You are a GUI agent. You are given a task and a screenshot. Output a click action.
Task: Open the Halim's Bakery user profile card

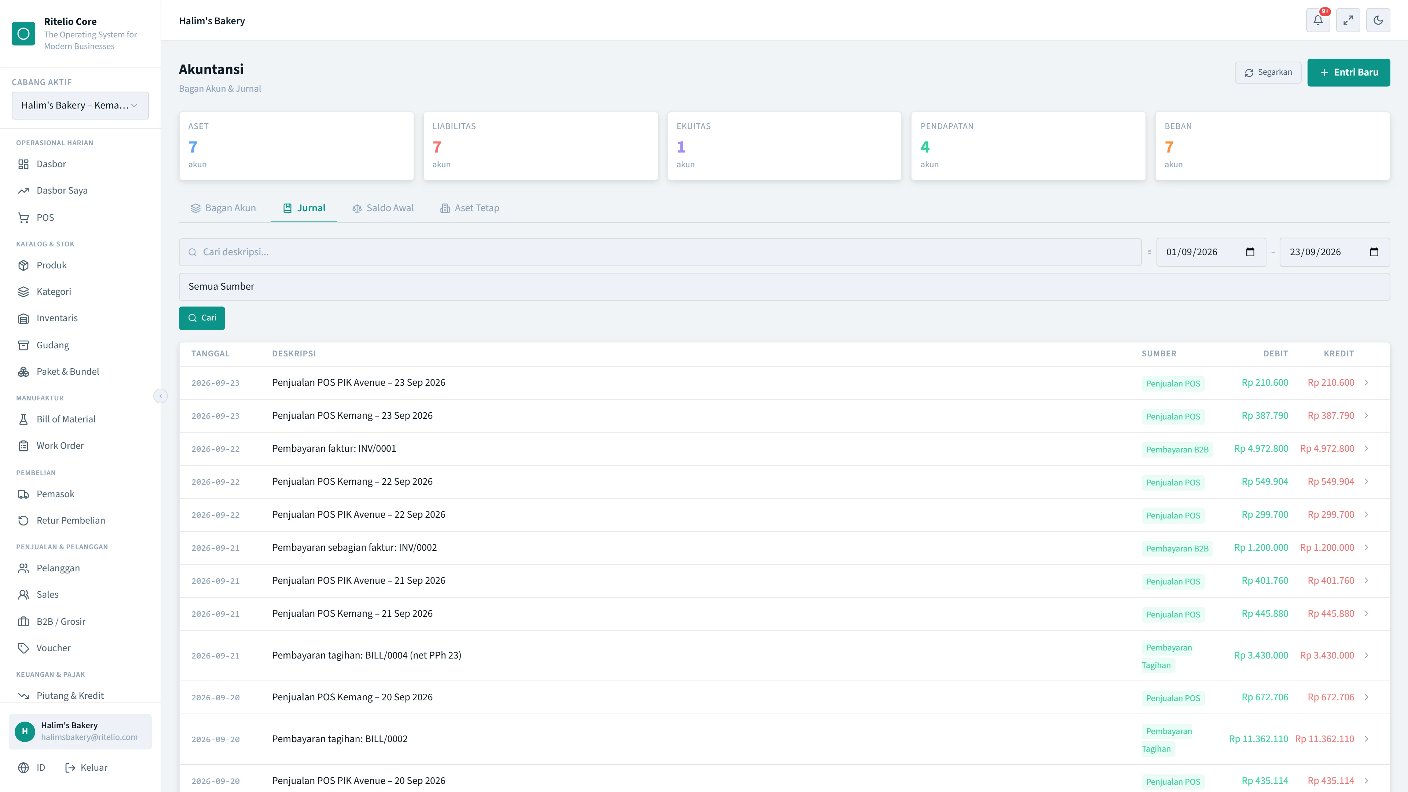pos(80,731)
